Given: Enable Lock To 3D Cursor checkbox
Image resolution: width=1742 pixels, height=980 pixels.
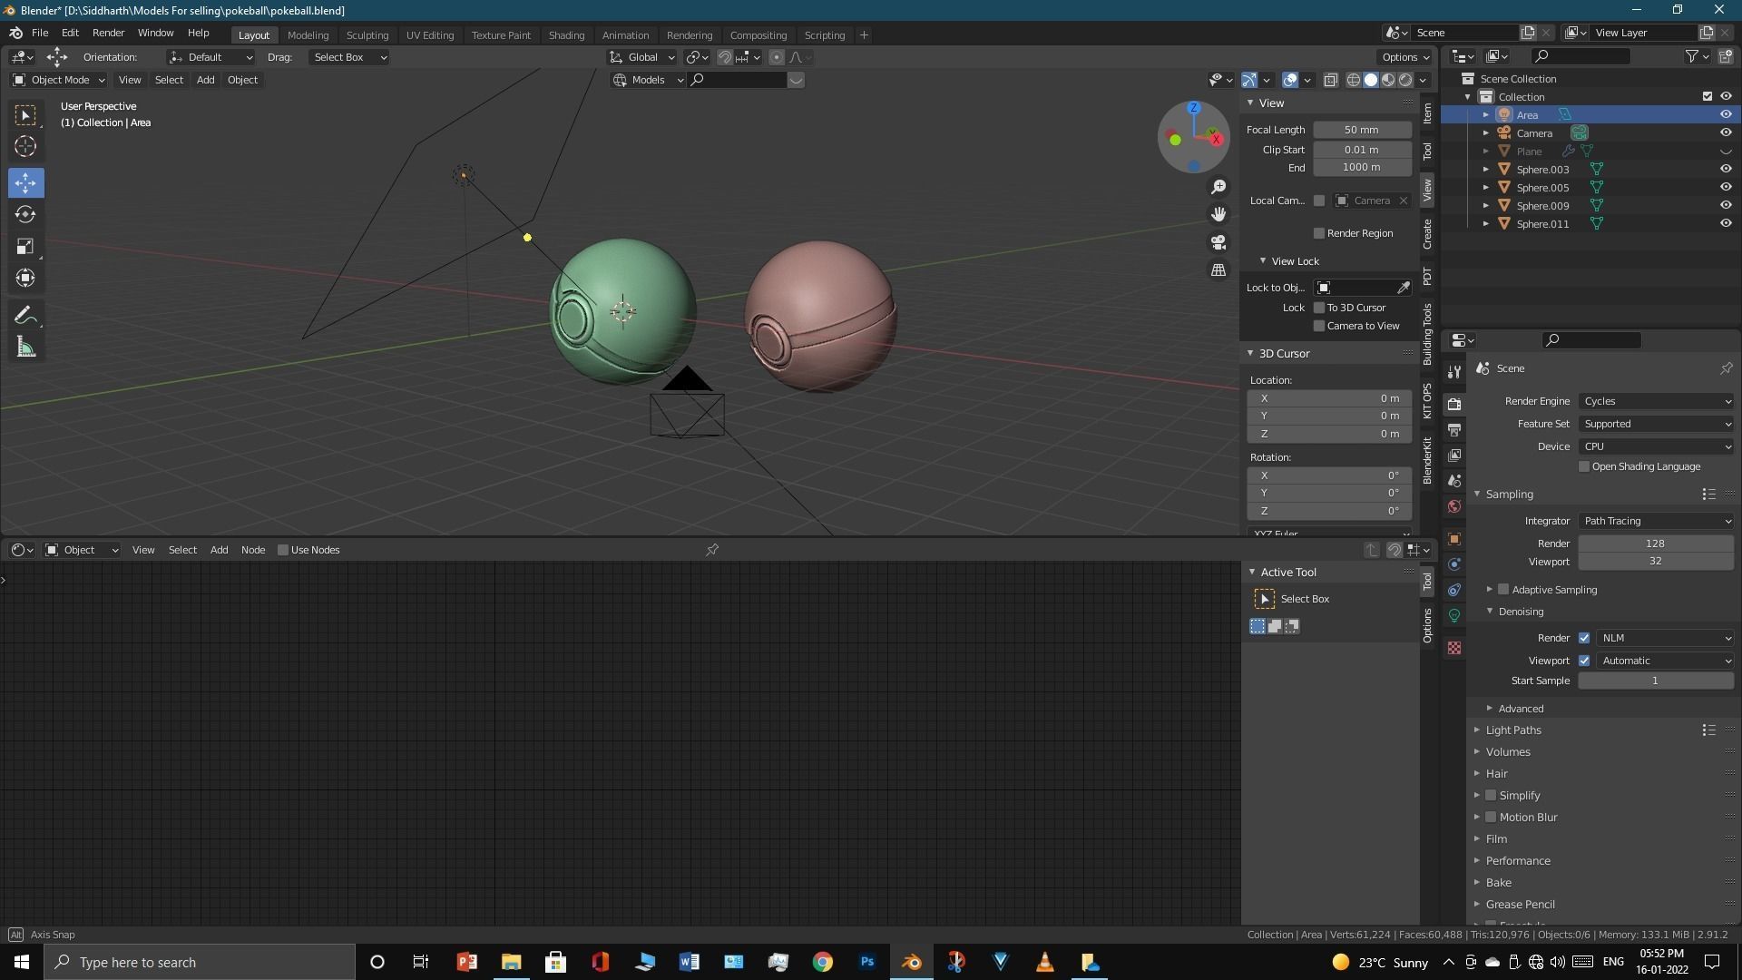Looking at the screenshot, I should tap(1319, 308).
